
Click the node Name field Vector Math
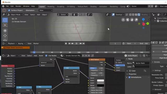141,63
